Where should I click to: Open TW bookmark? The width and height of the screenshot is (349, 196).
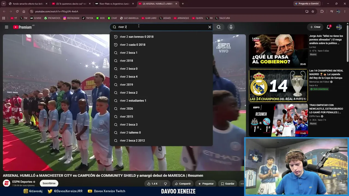coord(24,18)
